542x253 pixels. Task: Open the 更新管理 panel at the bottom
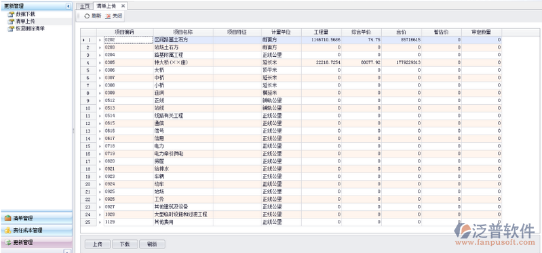pos(36,242)
